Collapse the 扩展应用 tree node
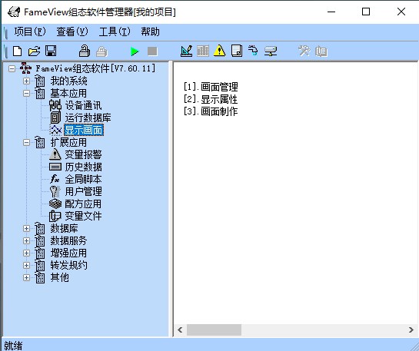Image resolution: width=419 pixels, height=351 pixels. pyautogui.click(x=26, y=142)
